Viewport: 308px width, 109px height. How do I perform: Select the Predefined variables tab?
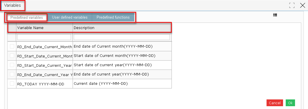click(x=27, y=18)
